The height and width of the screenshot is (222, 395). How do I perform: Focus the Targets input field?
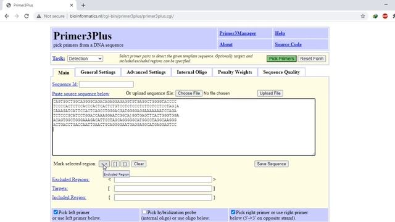click(x=163, y=189)
